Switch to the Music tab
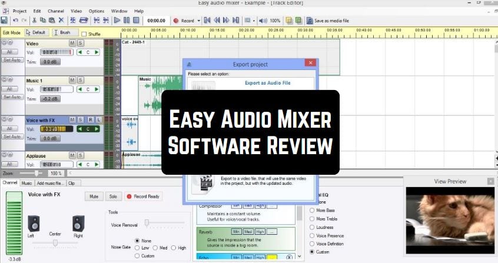 [26, 183]
